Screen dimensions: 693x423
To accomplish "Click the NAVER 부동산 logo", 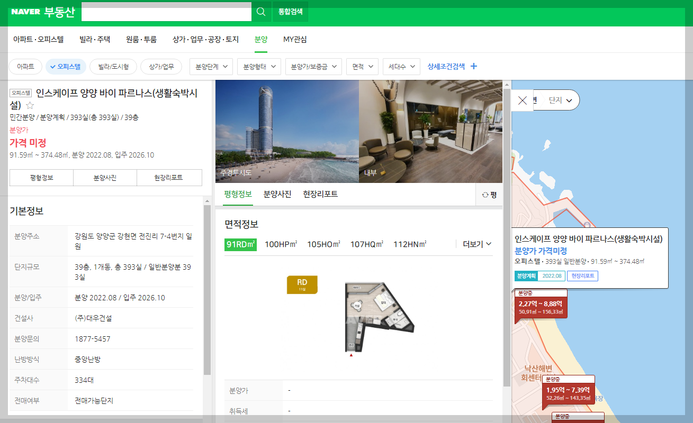I will 43,12.
